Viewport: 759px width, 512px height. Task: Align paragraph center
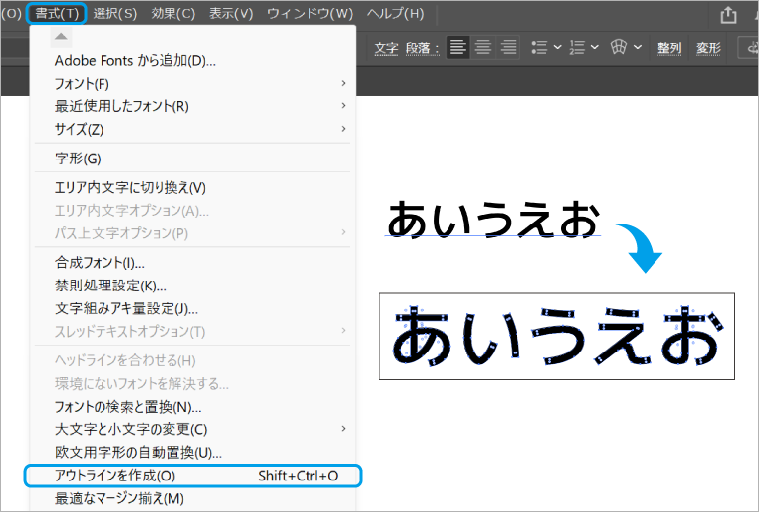point(483,47)
